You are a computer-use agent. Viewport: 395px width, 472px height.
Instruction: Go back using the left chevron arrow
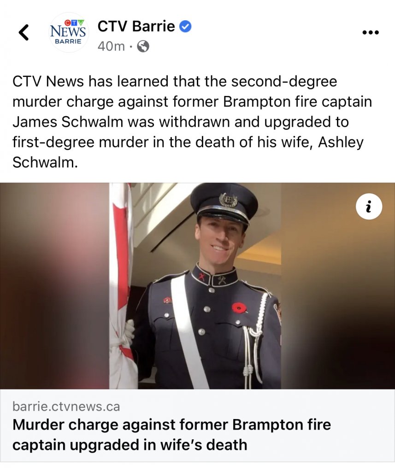coord(24,32)
